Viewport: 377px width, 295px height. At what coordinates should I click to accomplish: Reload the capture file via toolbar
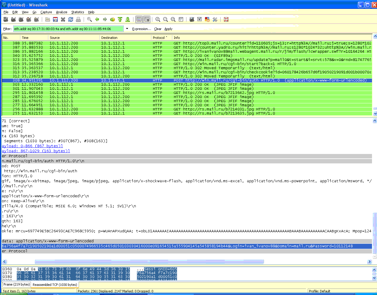pyautogui.click(x=71, y=19)
